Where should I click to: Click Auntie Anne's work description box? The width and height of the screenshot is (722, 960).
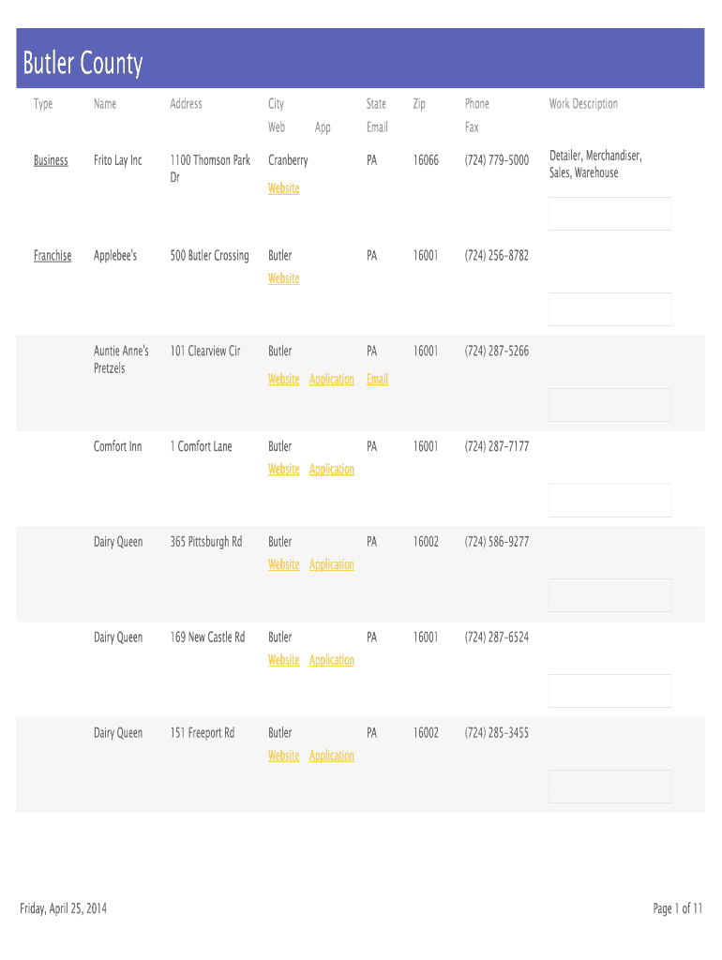(x=609, y=405)
